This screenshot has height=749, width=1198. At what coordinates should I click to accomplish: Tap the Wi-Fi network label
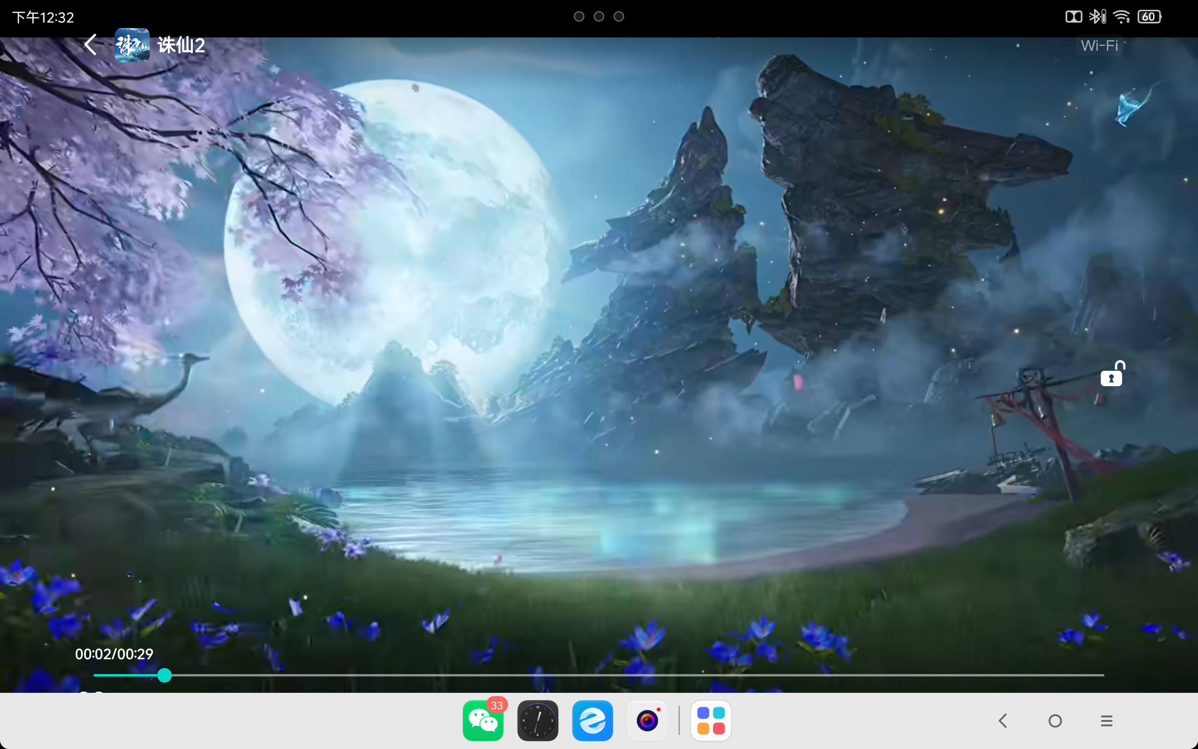[1099, 45]
